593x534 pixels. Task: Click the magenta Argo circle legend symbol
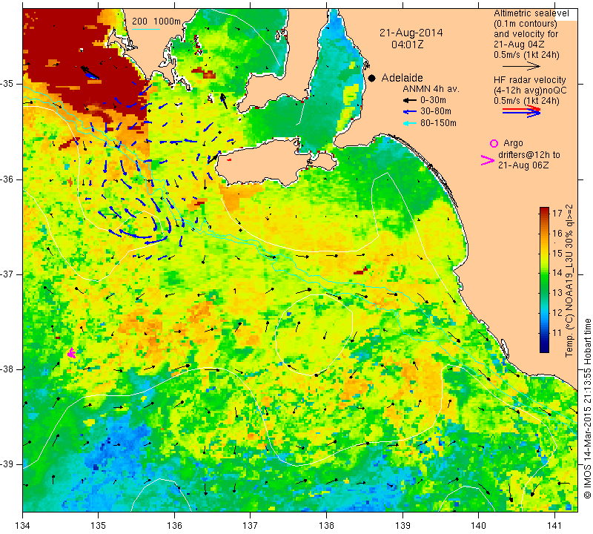494,143
